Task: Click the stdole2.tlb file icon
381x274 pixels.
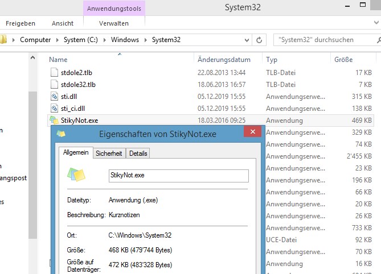Action: tap(54, 73)
